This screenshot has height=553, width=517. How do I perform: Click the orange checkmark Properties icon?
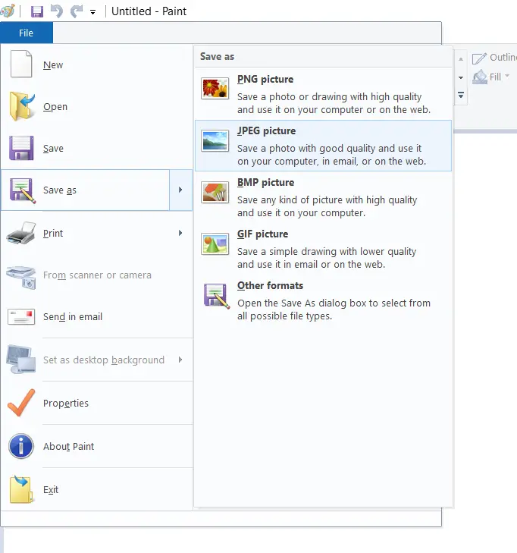click(x=21, y=402)
